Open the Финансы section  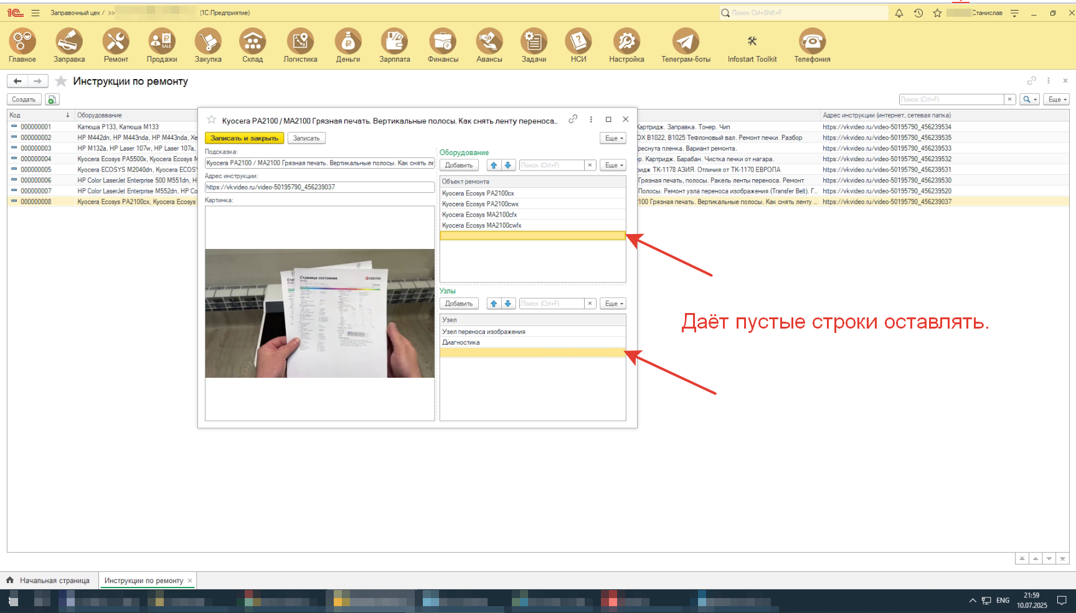point(443,46)
